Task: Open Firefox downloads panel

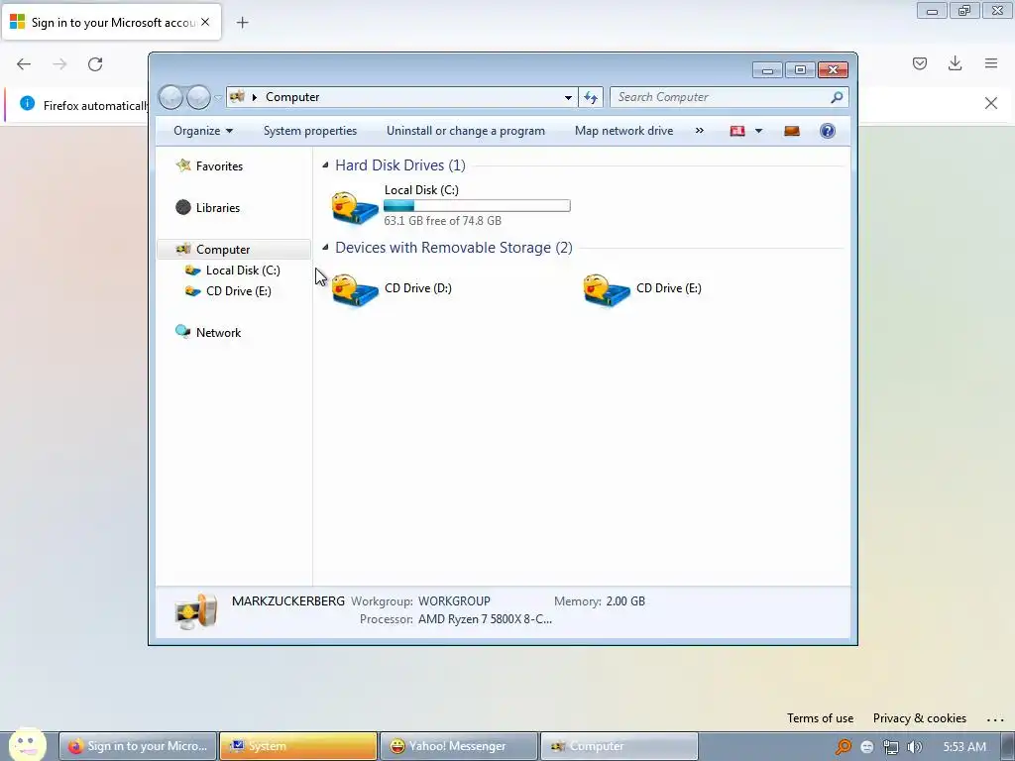Action: pyautogui.click(x=955, y=63)
